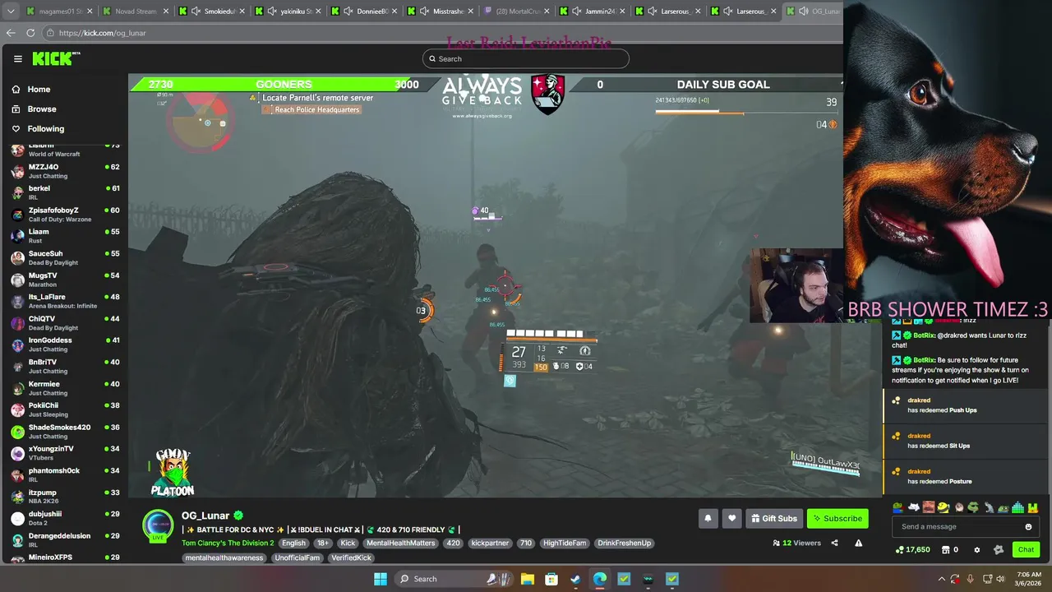1052x592 pixels.
Task: Open Tom Clancy's The Division 2 category
Action: (x=228, y=543)
